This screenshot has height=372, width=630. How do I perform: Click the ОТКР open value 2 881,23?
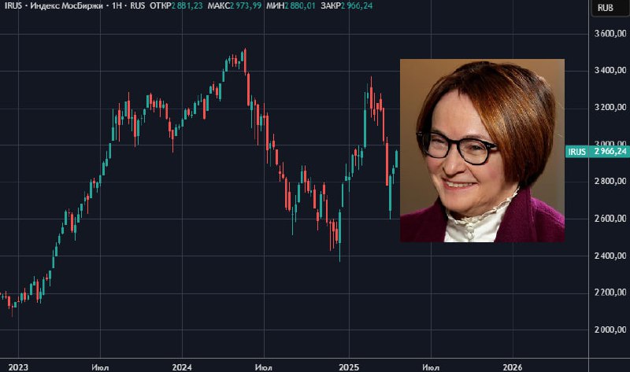pyautogui.click(x=187, y=6)
